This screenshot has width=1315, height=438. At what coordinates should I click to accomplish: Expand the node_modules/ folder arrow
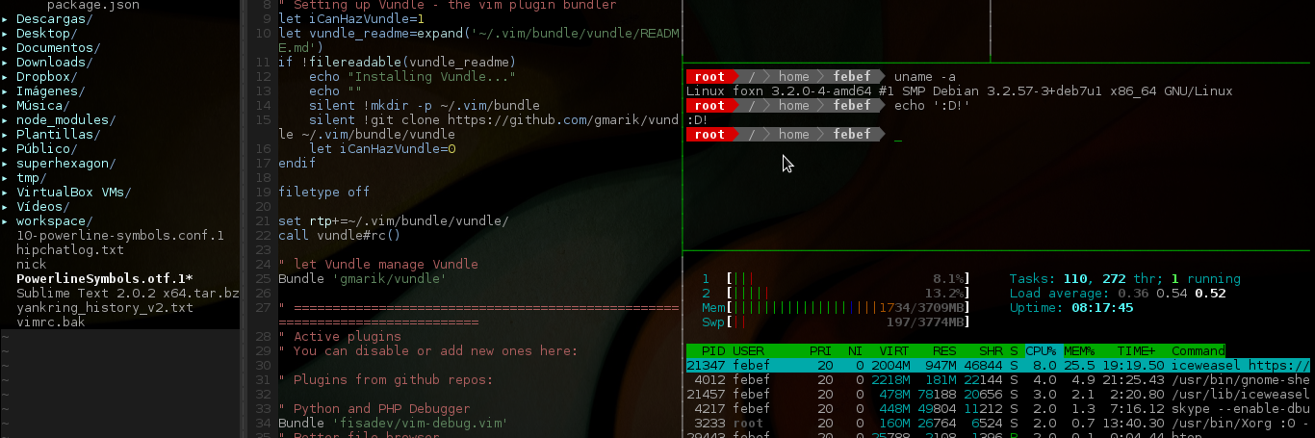pos(6,119)
